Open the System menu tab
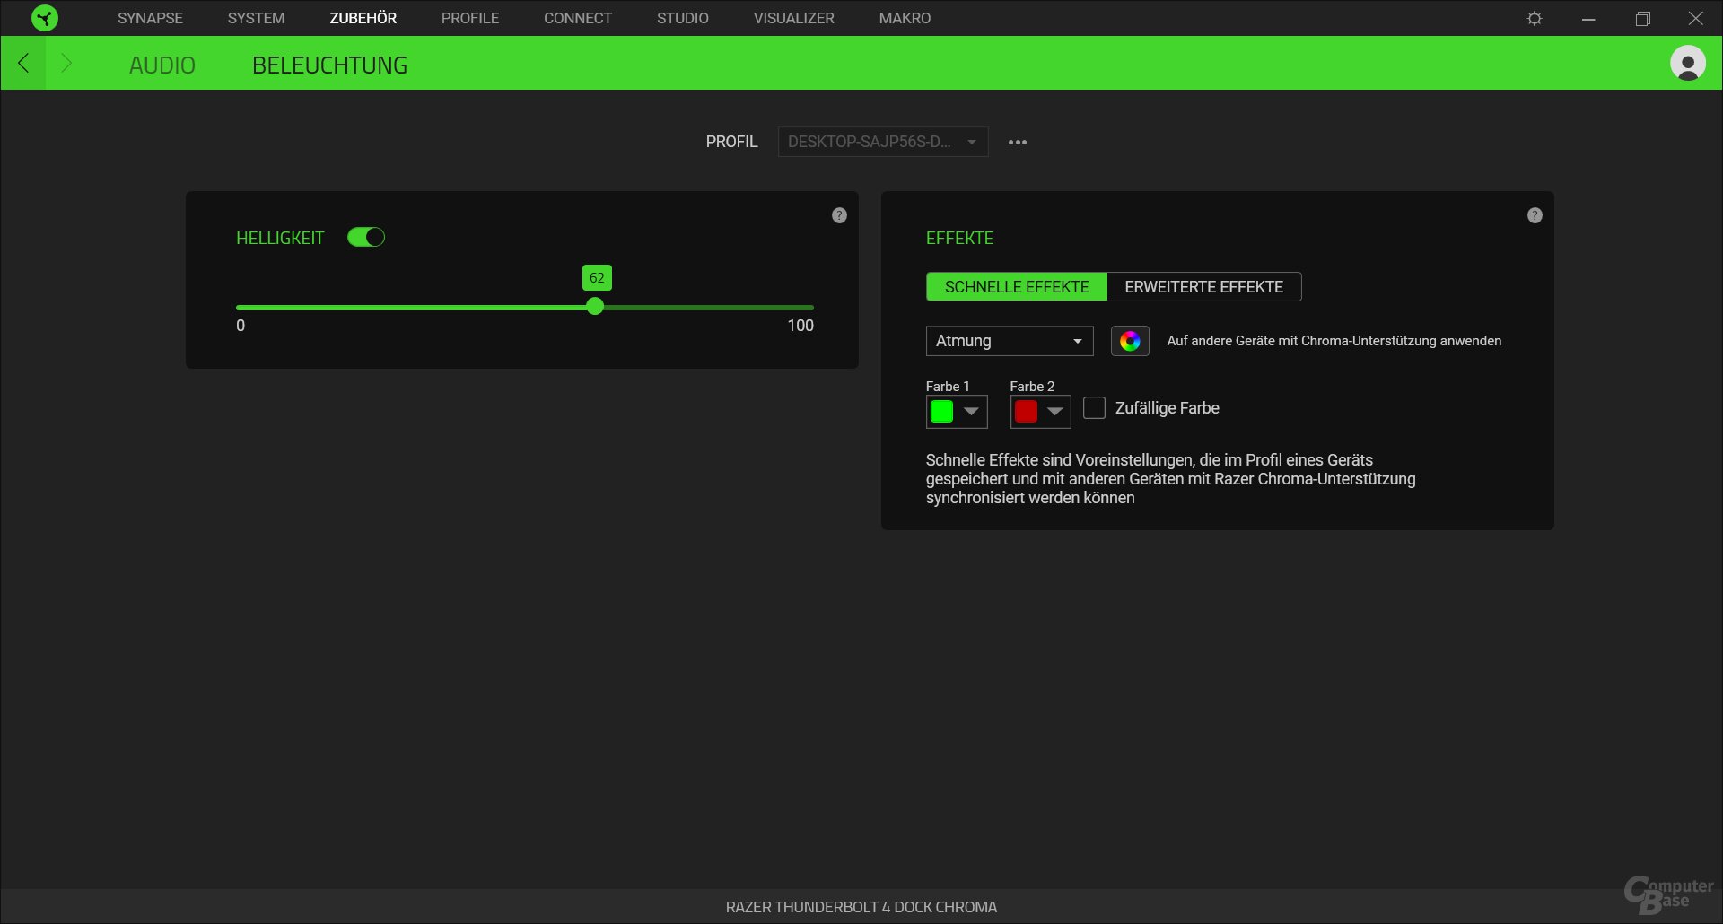 click(256, 18)
